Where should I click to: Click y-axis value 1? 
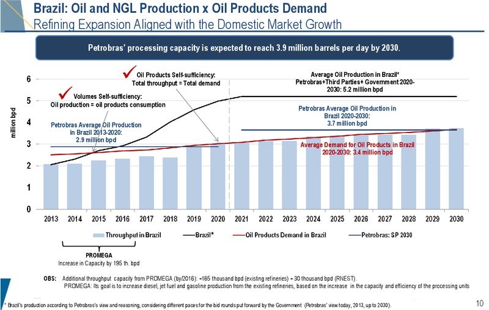(29, 187)
